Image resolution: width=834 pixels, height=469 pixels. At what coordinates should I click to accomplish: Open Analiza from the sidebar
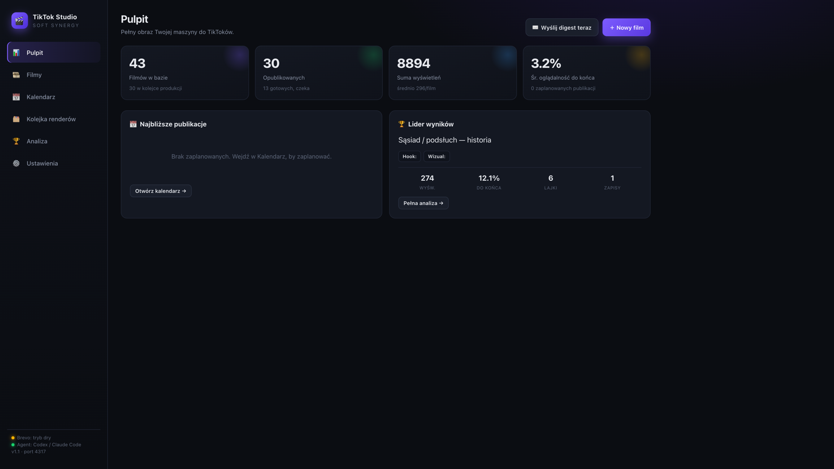click(54, 141)
